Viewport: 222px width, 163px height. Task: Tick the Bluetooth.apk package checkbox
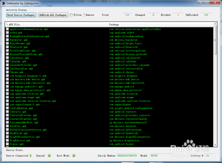coord(7,47)
